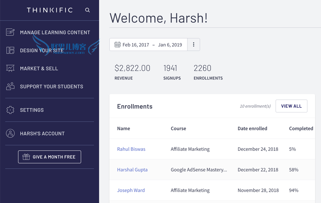This screenshot has height=203, width=321.
Task: Open Joseph Ward student link
Action: [x=131, y=190]
